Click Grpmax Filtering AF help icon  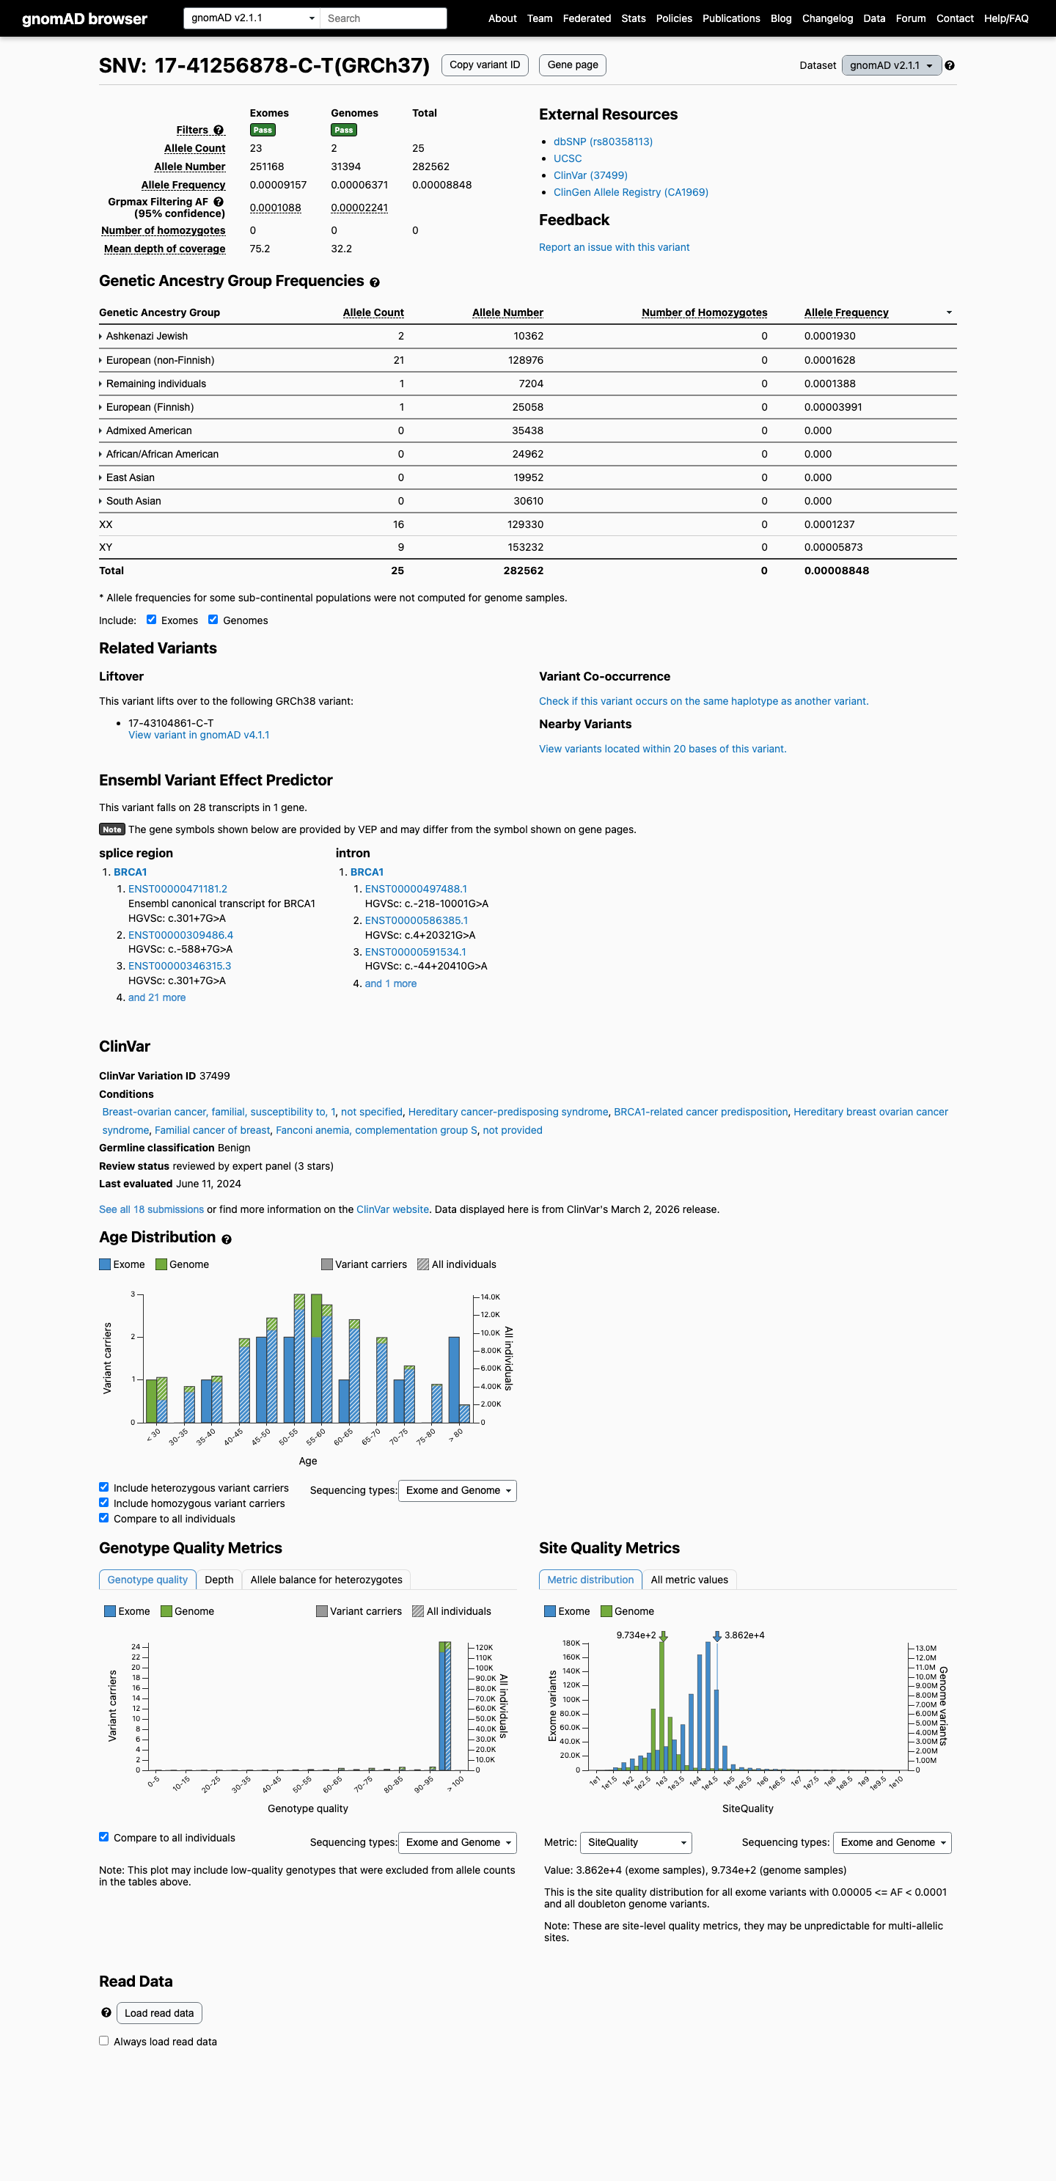(x=219, y=202)
